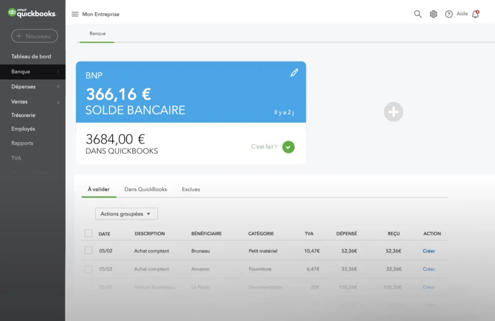Open Trésorerie in sidebar

23,115
